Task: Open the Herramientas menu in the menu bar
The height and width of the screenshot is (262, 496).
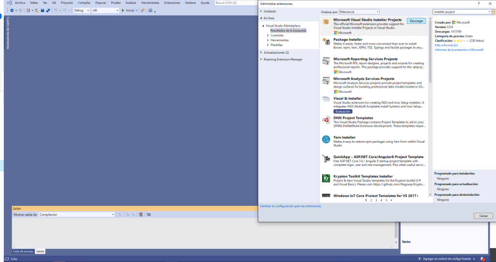Action: [150, 3]
